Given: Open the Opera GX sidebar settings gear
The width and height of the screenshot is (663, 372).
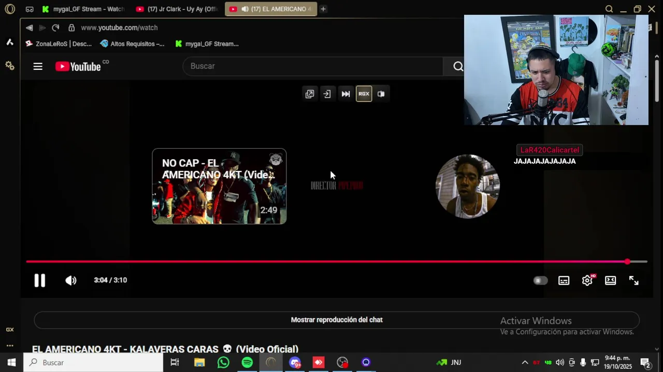Looking at the screenshot, I should point(10,66).
